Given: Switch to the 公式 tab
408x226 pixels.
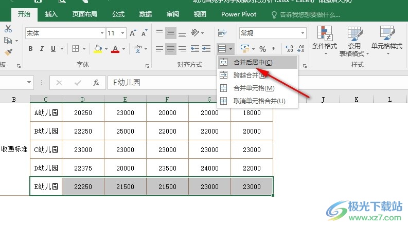Looking at the screenshot, I should (118, 14).
